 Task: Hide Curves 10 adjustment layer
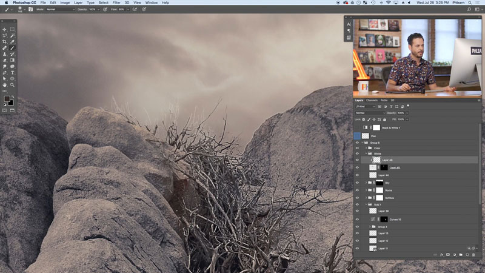click(357, 219)
